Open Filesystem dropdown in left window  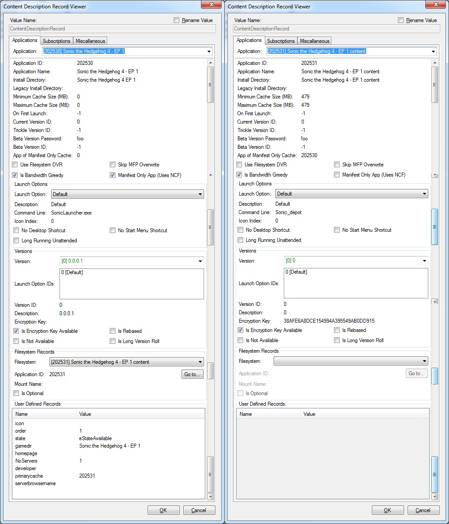coord(200,362)
